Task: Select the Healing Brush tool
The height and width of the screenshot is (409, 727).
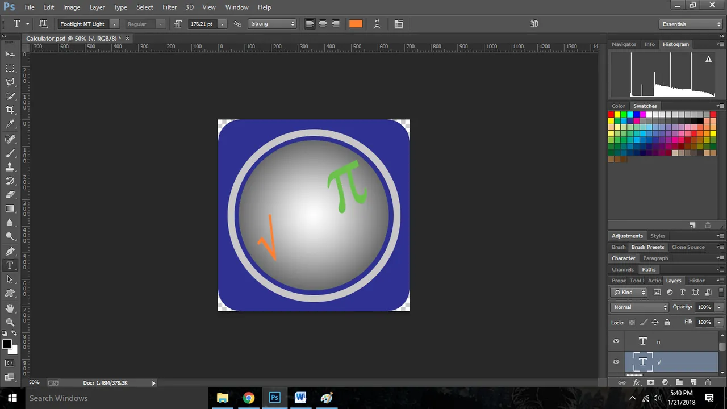Action: coord(10,139)
